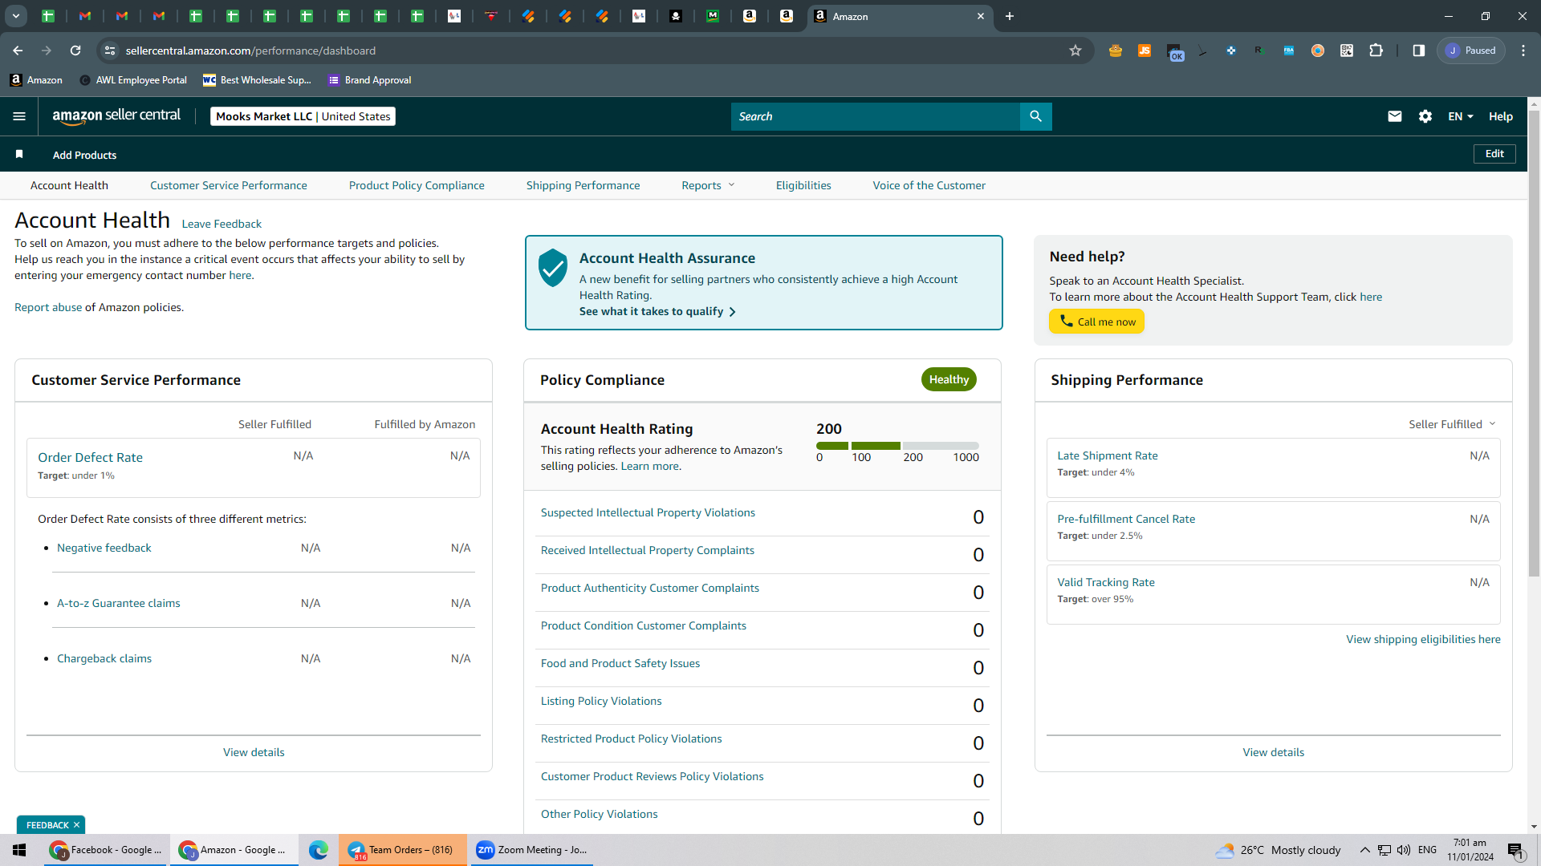Open the Keepa bear extension icon
This screenshot has width=1541, height=866.
pos(1116,51)
